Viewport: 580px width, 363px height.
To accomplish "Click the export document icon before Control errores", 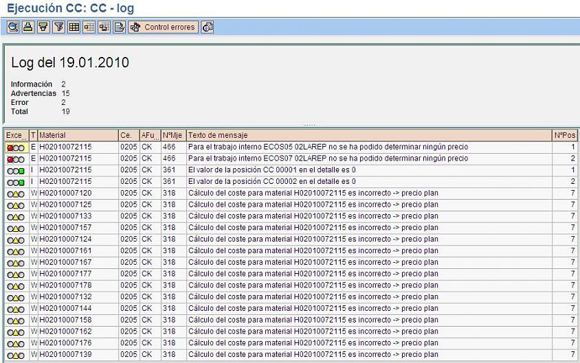I will click(119, 27).
